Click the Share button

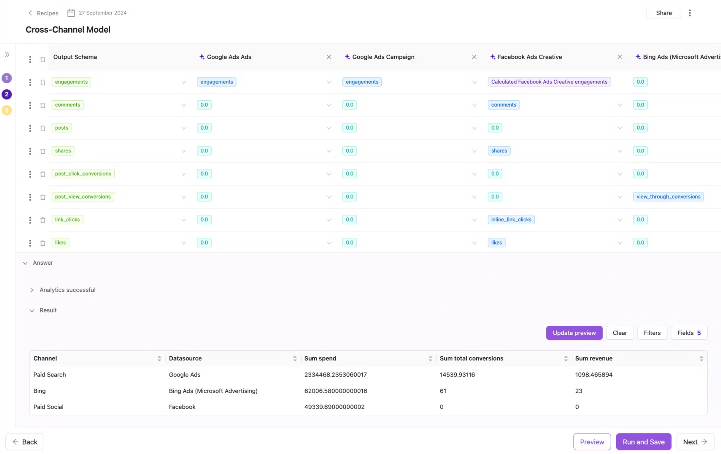pos(664,13)
